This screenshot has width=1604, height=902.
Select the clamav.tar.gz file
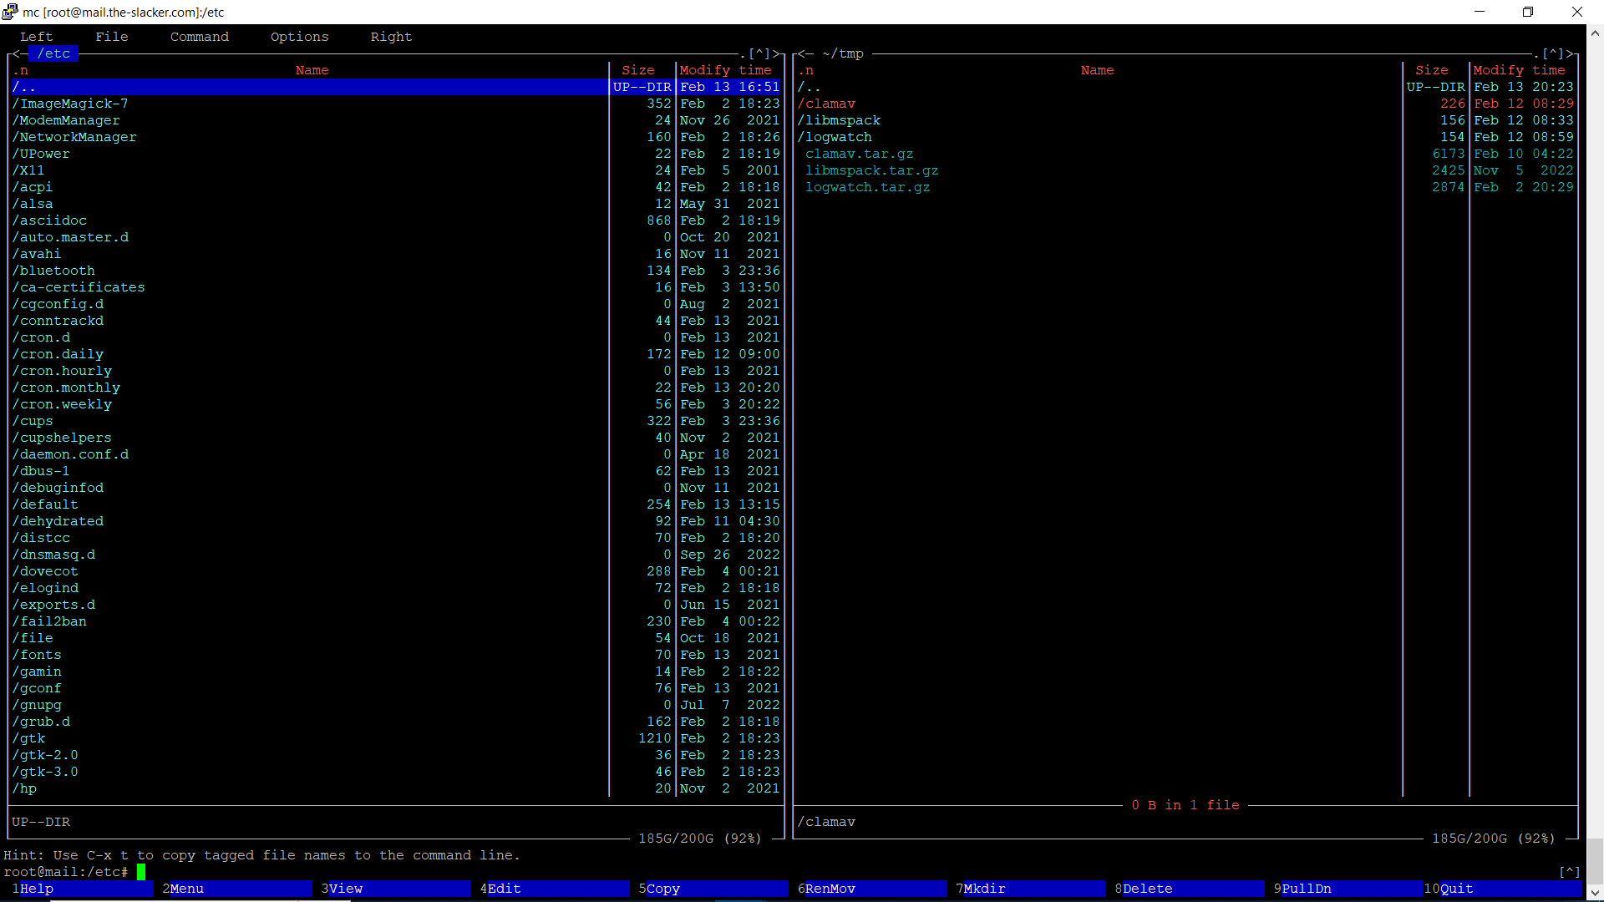[x=859, y=154]
